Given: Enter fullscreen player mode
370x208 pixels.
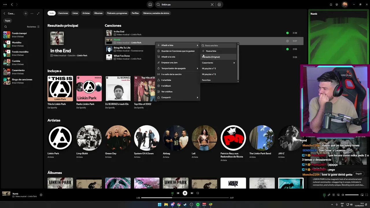Looking at the screenshot, I should 367,195.
